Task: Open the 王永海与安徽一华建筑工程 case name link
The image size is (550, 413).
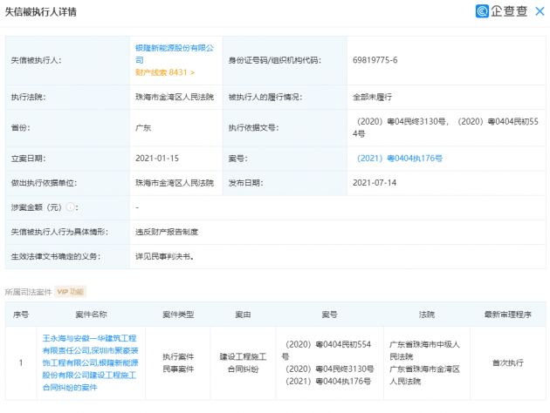Action: [90, 363]
